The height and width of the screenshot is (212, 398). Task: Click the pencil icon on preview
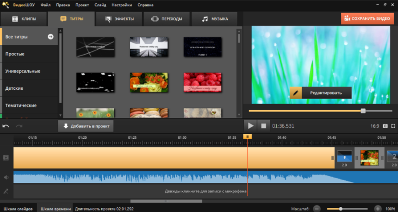point(296,93)
